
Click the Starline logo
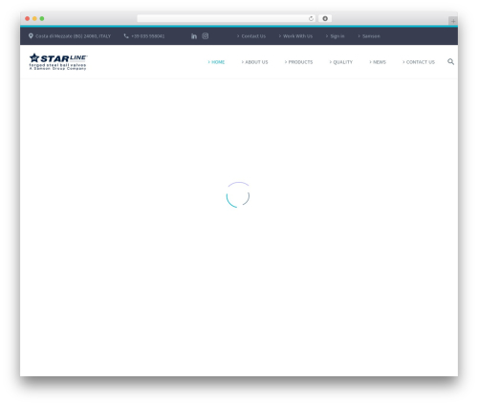pos(58,61)
